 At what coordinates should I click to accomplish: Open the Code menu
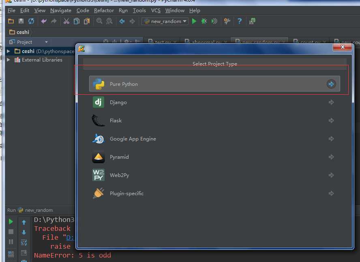(x=83, y=11)
